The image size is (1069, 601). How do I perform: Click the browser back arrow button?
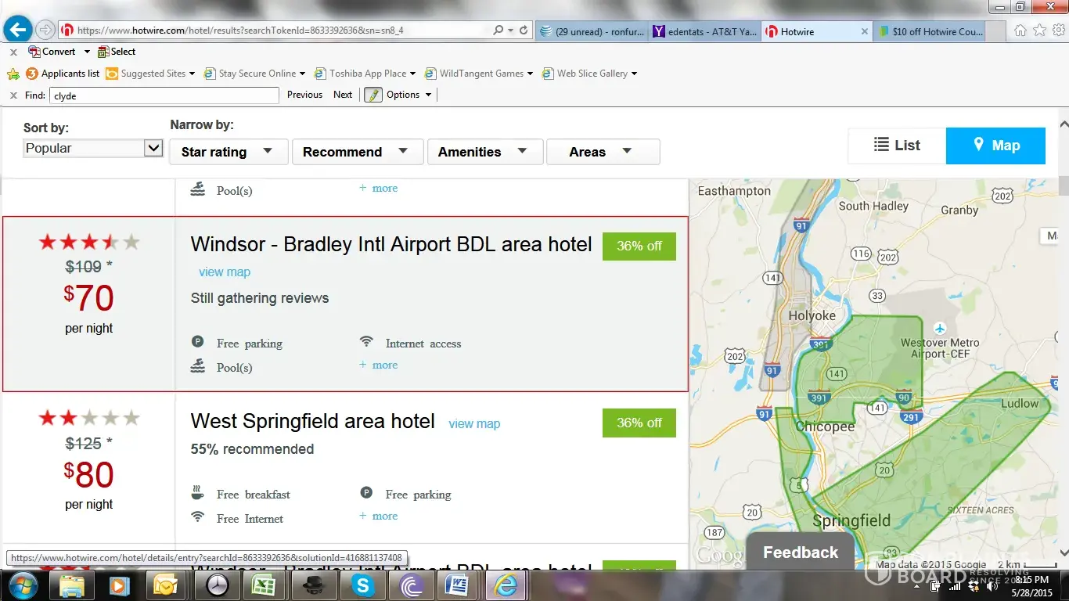click(x=17, y=31)
